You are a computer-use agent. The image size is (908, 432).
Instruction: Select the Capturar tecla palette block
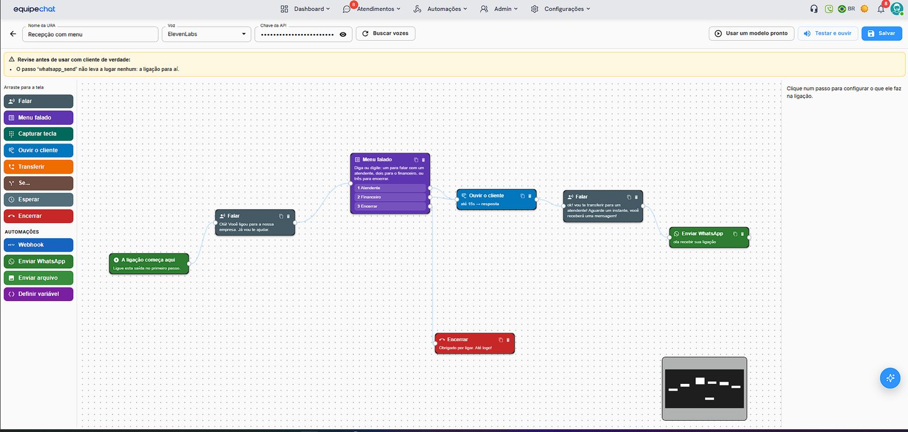pyautogui.click(x=39, y=134)
